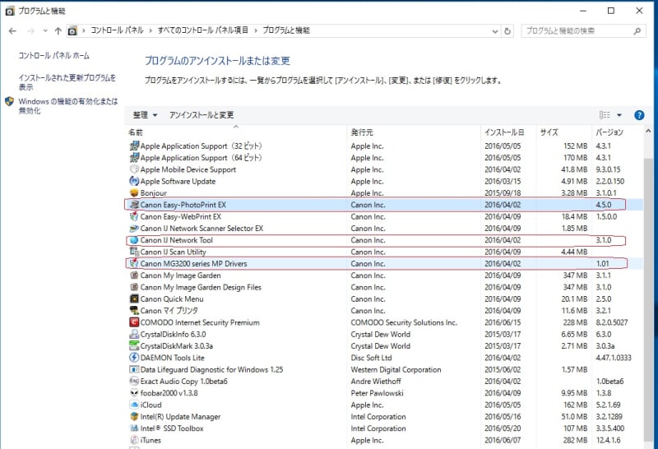Sort by the 発行元 column header

414,132
